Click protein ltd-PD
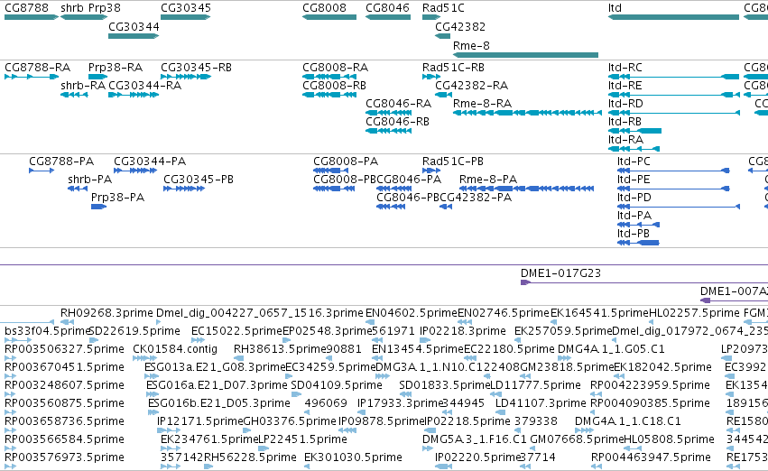The width and height of the screenshot is (768, 471). point(679,208)
